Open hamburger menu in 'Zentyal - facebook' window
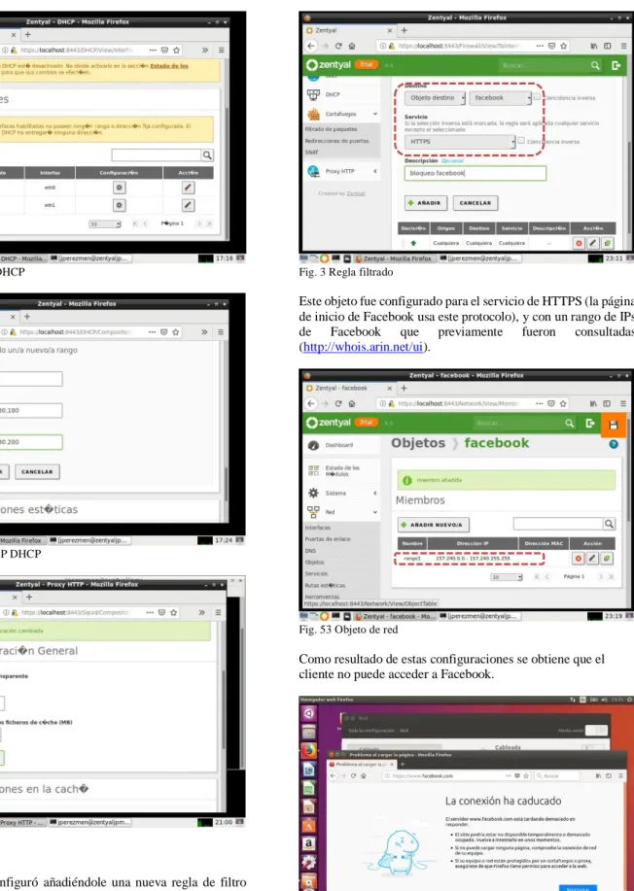The width and height of the screenshot is (634, 891). tap(623, 403)
